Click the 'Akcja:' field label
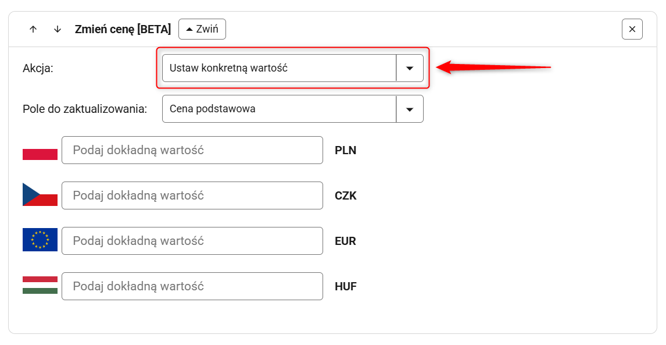 38,69
